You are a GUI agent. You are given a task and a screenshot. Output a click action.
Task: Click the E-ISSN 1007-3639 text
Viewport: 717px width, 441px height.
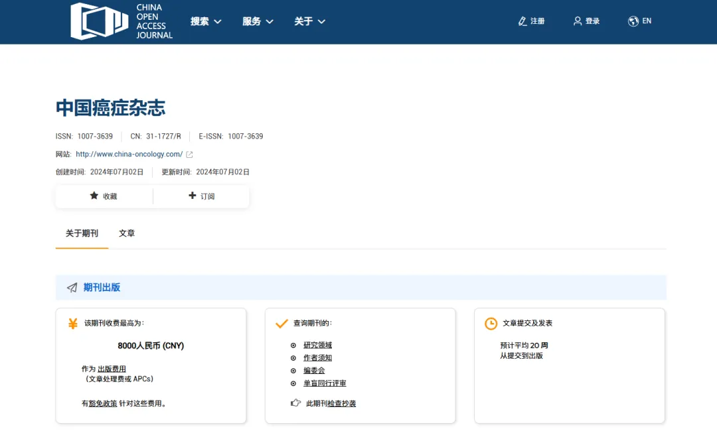tap(231, 136)
